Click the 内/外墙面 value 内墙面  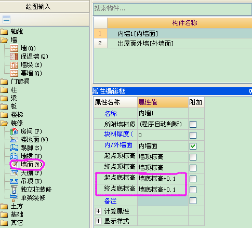(x=163, y=146)
